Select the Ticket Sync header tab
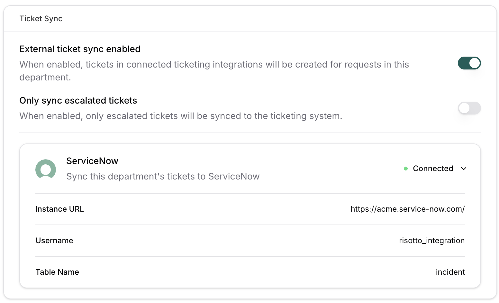This screenshot has height=303, width=499. [41, 18]
